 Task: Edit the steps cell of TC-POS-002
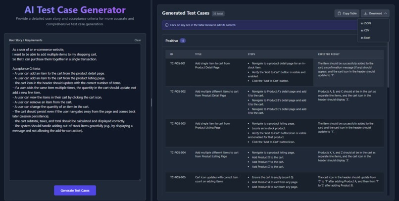point(278,102)
